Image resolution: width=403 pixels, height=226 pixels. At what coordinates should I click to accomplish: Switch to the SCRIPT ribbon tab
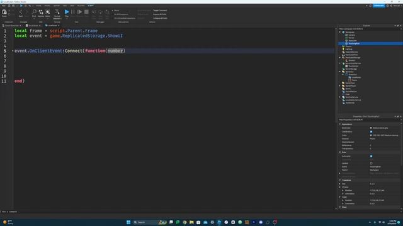click(91, 6)
